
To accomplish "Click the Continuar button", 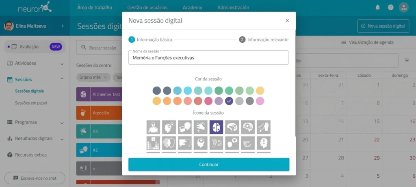I will [209, 164].
